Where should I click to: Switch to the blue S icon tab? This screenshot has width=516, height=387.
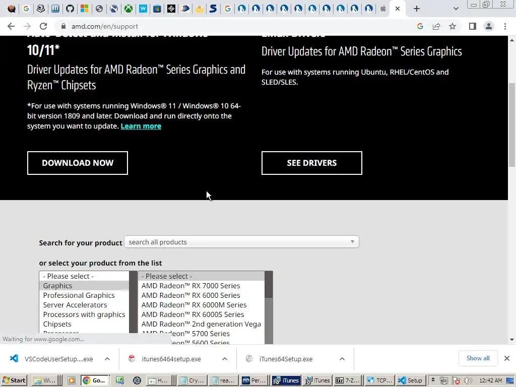(x=213, y=9)
